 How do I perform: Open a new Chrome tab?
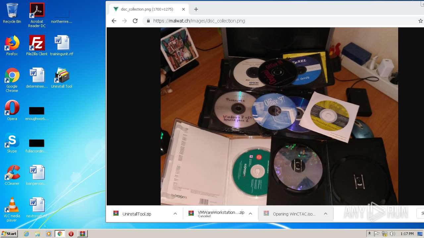point(196,9)
